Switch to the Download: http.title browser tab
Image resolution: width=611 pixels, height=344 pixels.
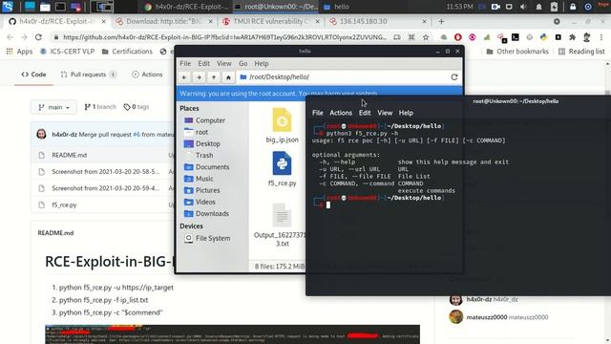point(163,21)
